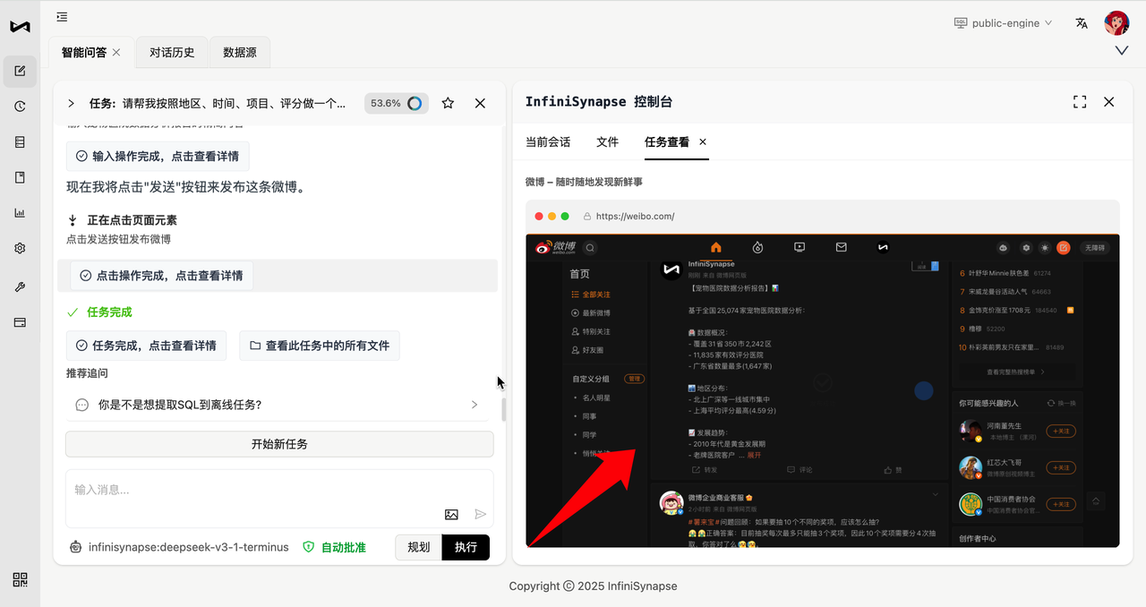Click the chat panel vertical scrollbar

[x=504, y=410]
